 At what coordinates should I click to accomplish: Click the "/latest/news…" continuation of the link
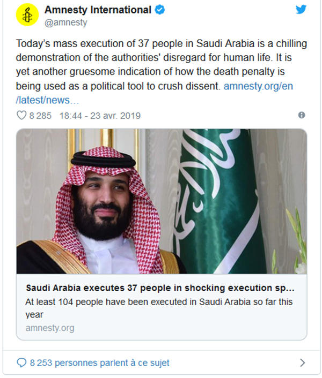point(48,100)
